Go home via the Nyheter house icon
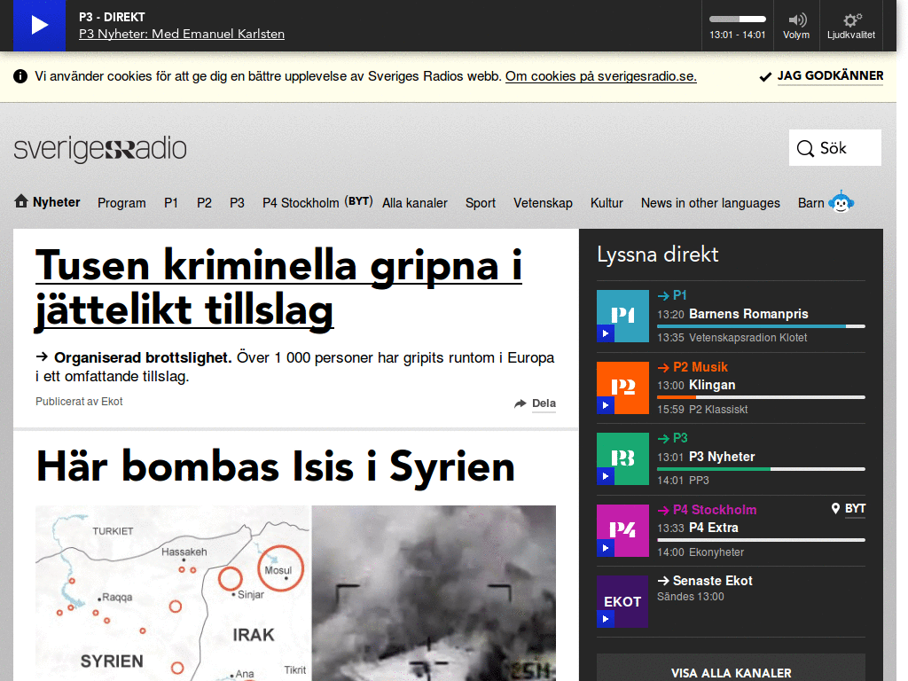 (x=21, y=201)
